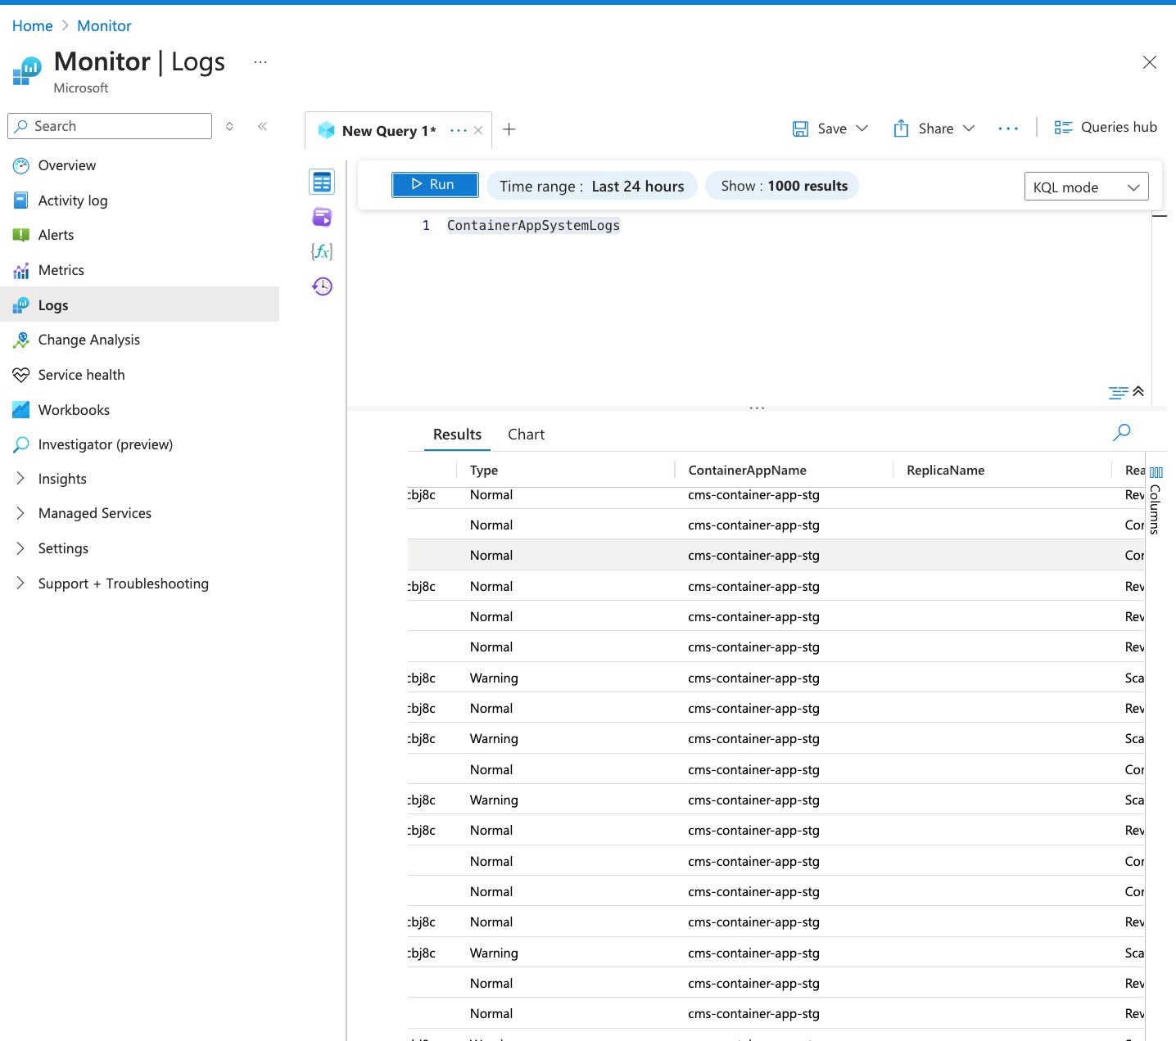This screenshot has width=1176, height=1041.
Task: Click the search results magnifier icon
Action: point(1121,432)
